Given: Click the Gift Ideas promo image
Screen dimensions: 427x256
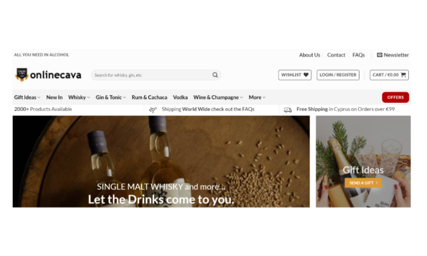Looking at the screenshot, I should pyautogui.click(x=363, y=162).
